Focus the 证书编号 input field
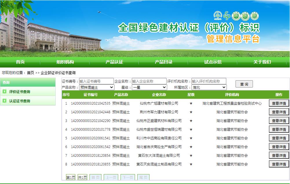This screenshot has height=184, width=290. pos(96,81)
